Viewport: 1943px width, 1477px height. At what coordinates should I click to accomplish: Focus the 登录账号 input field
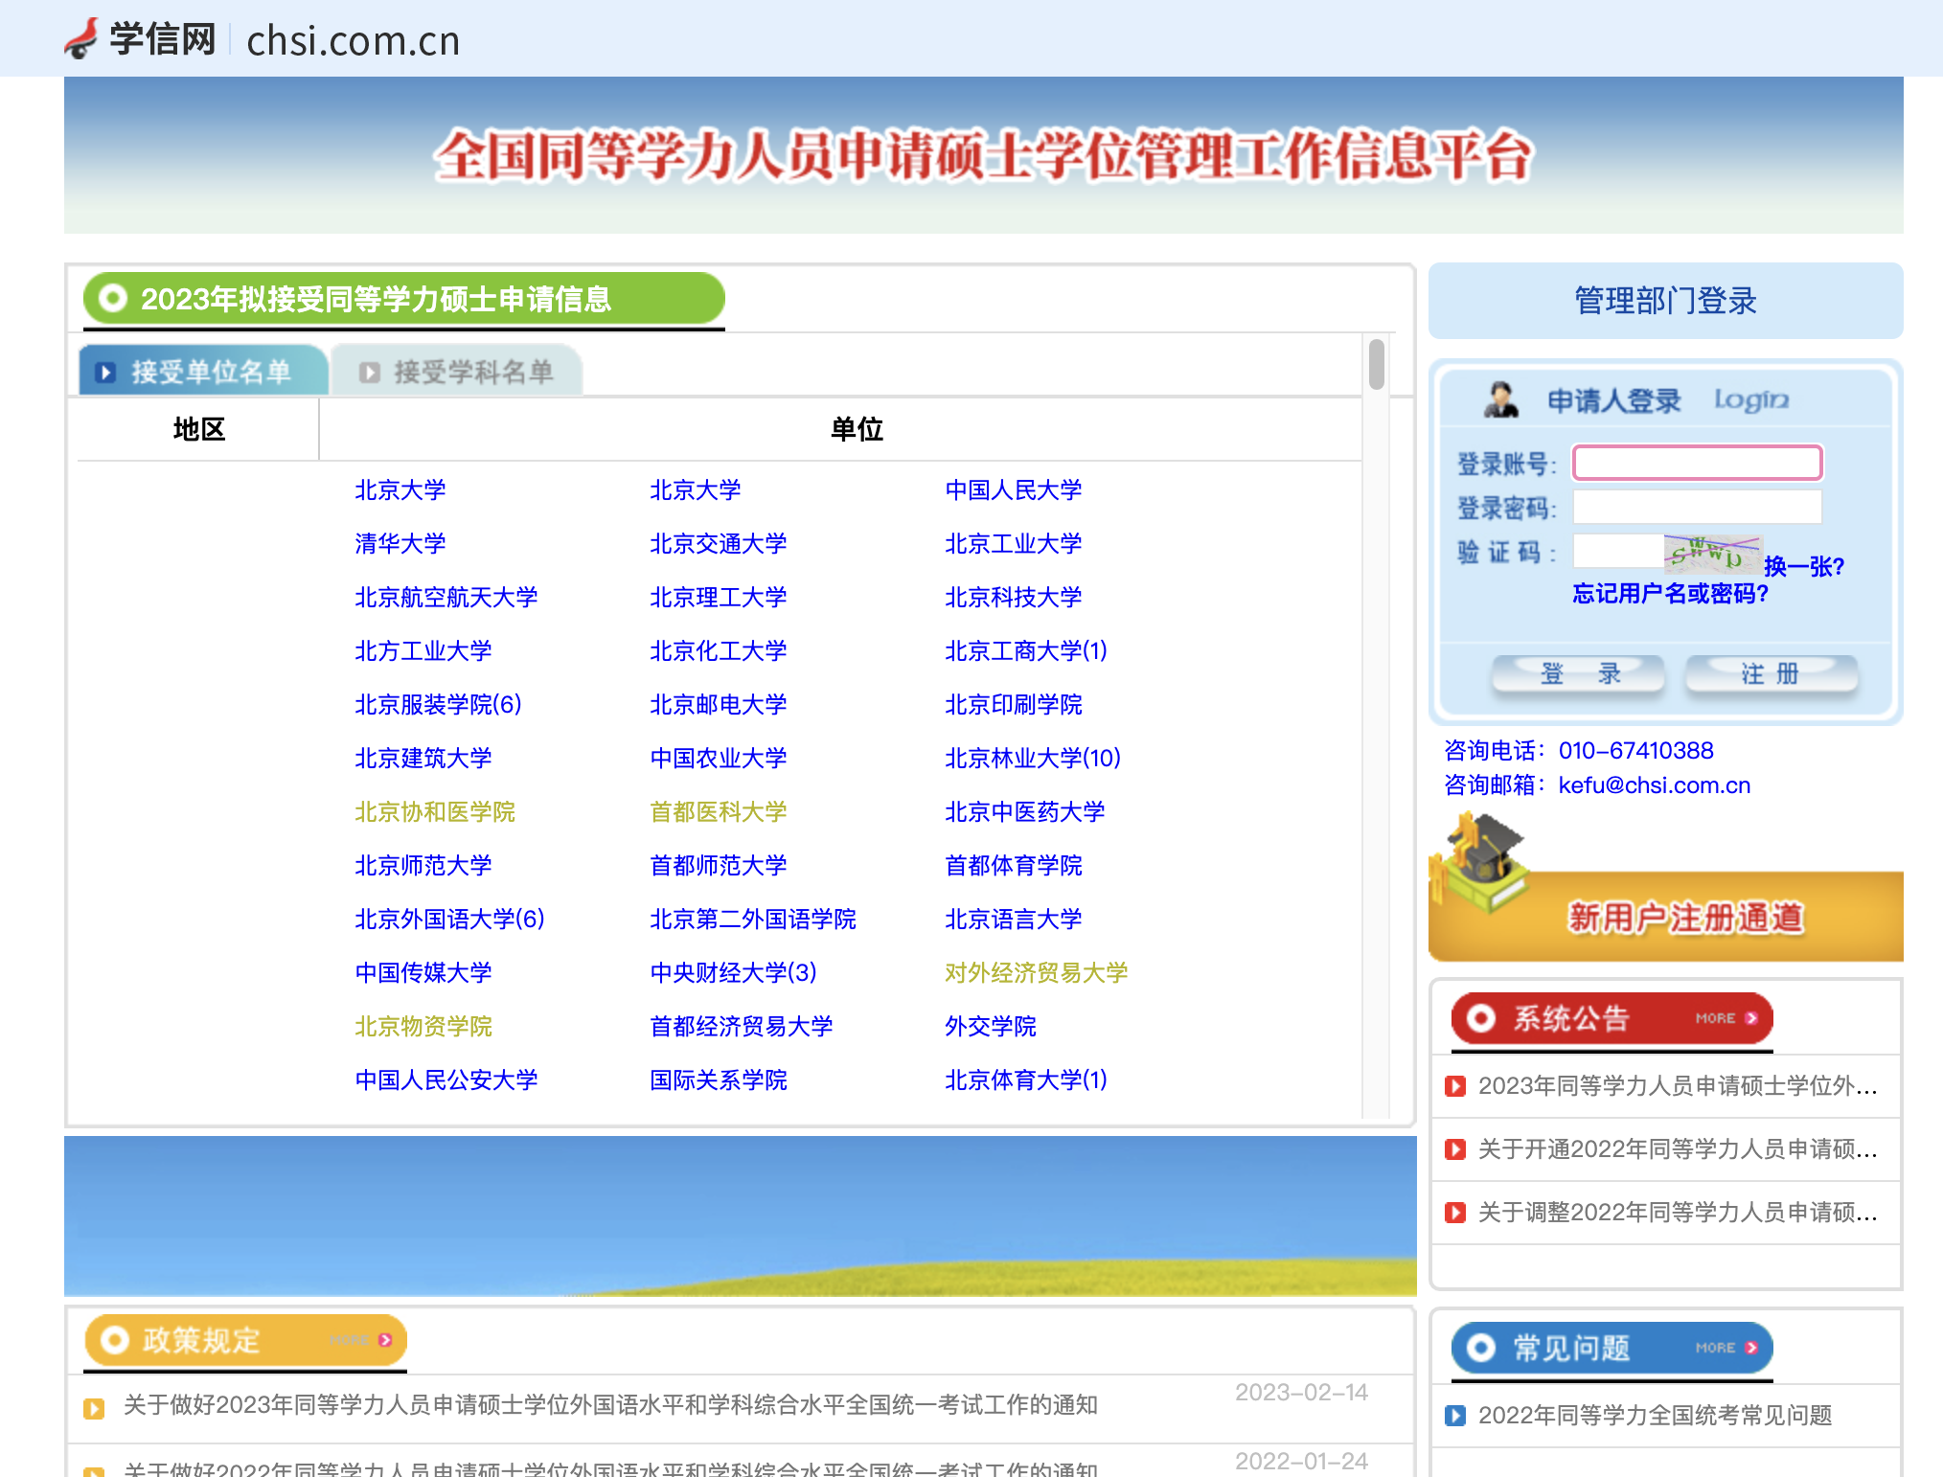1697,463
